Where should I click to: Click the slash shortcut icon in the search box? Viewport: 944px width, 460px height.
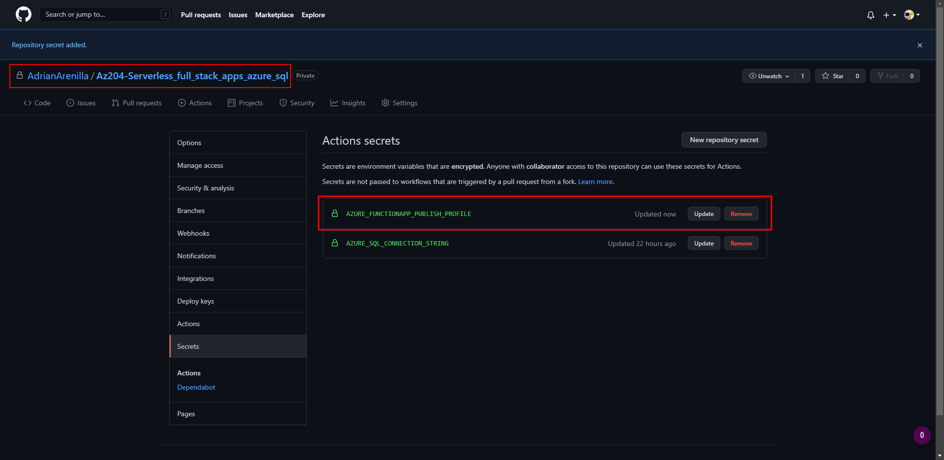click(166, 15)
